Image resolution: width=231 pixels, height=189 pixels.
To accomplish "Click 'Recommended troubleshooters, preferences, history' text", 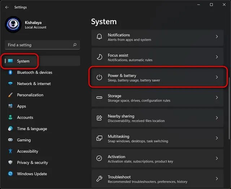I will point(148,182).
